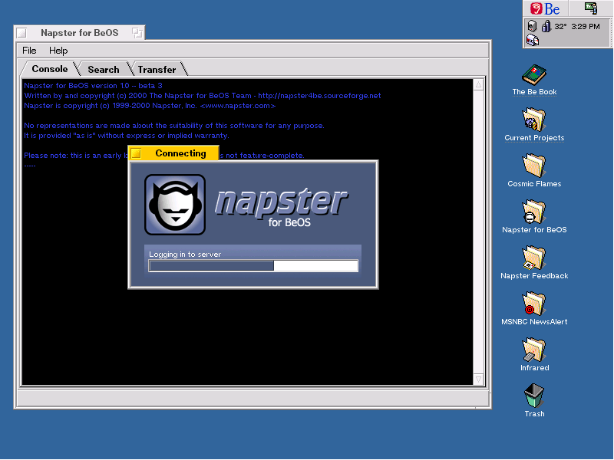The width and height of the screenshot is (614, 460).
Task: Select the Cosmic Flames folder icon
Action: 534,166
